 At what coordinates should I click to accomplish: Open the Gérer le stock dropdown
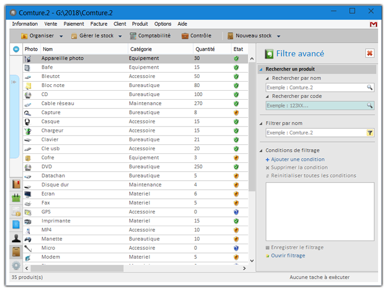tap(120, 36)
